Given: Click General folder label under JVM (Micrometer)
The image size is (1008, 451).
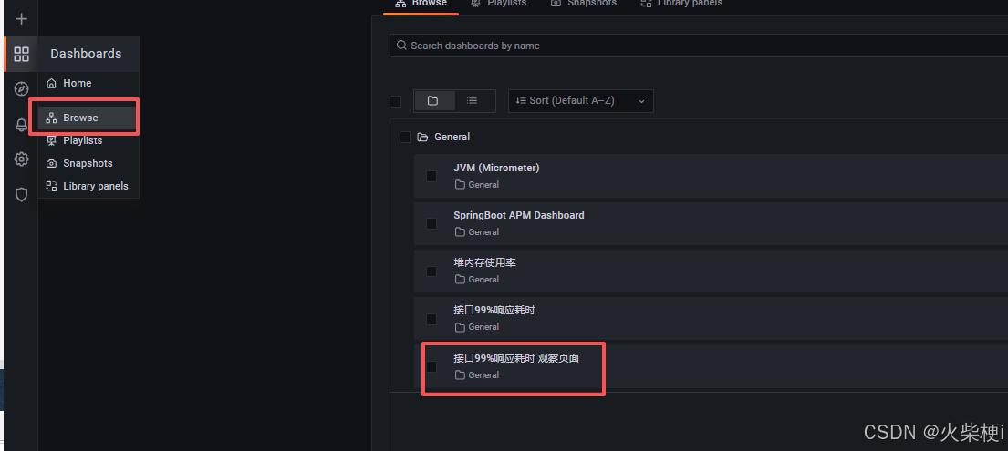Looking at the screenshot, I should pos(476,184).
